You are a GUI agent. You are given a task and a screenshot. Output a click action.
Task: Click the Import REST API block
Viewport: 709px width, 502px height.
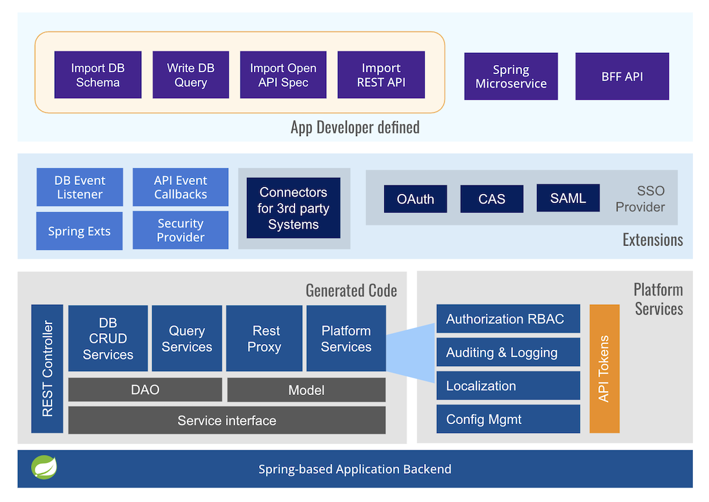380,75
